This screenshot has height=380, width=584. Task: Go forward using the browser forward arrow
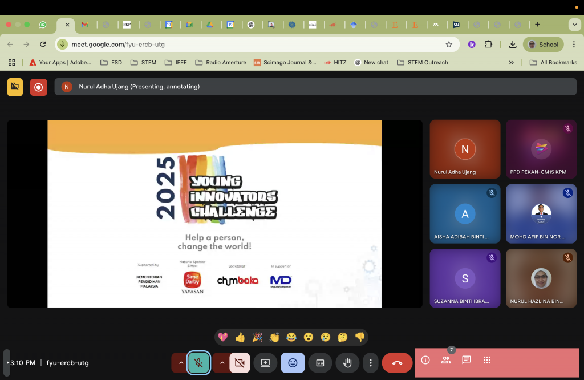(x=26, y=45)
